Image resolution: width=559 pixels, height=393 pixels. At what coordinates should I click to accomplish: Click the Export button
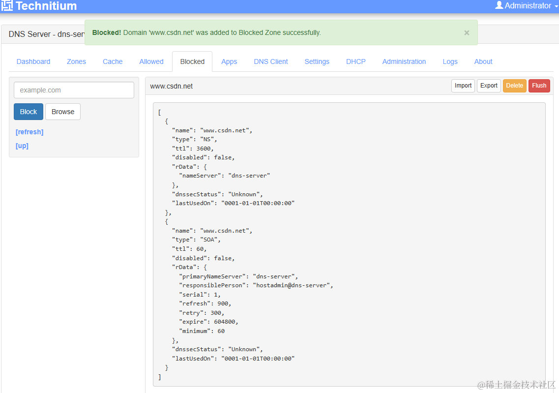tap(488, 86)
